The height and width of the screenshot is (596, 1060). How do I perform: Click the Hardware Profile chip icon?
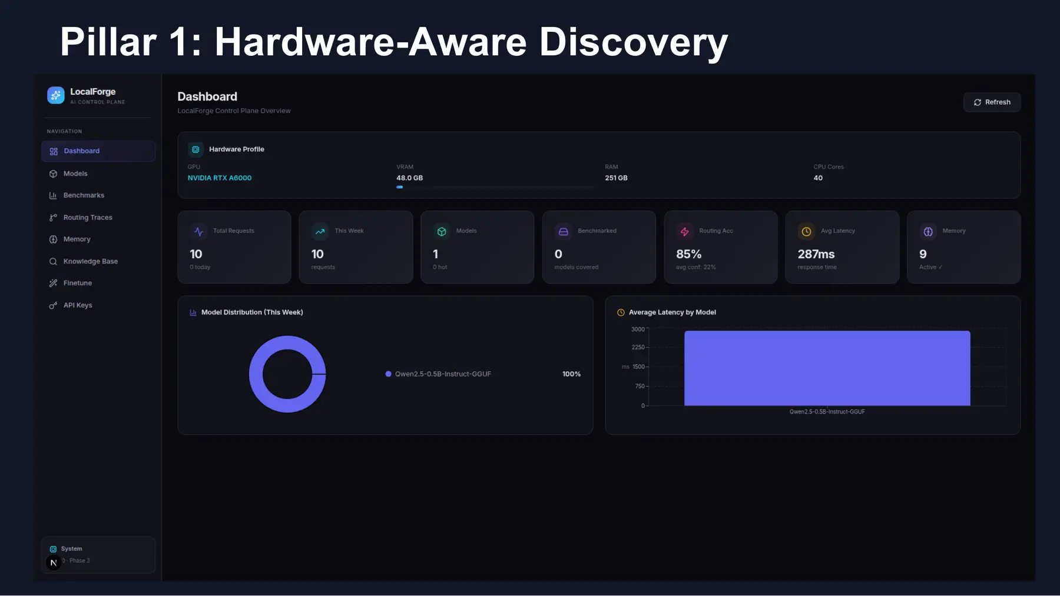pos(196,149)
